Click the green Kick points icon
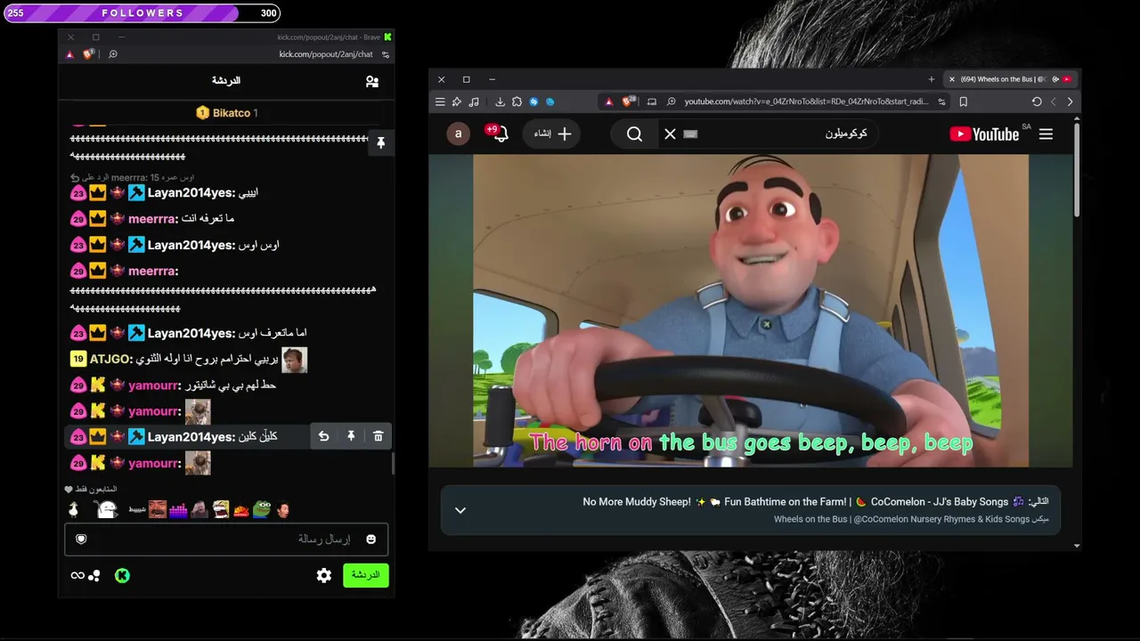Image resolution: width=1140 pixels, height=641 pixels. point(122,575)
